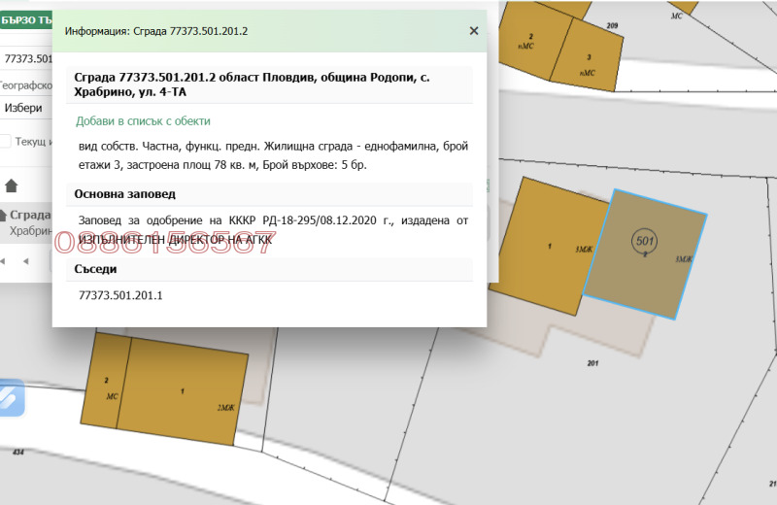Image resolution: width=777 pixels, height=505 pixels.
Task: Toggle the 'Текущ' checkbox
Action: [5, 142]
